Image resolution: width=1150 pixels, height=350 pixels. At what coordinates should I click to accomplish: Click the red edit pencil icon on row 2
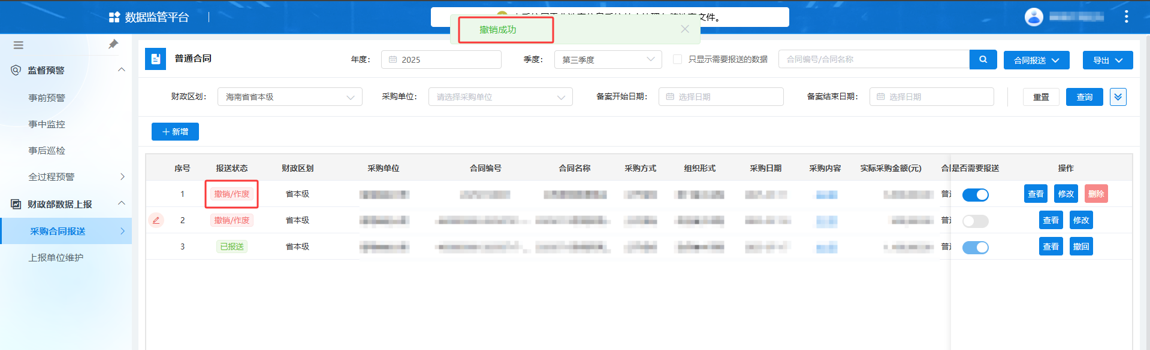click(156, 220)
